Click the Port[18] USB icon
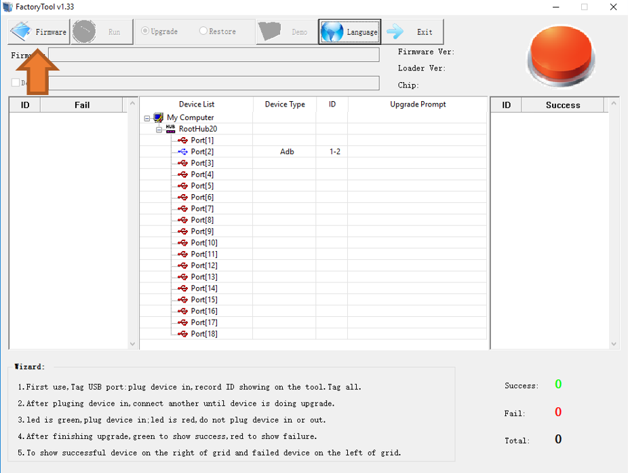The width and height of the screenshot is (628, 473). click(x=182, y=334)
